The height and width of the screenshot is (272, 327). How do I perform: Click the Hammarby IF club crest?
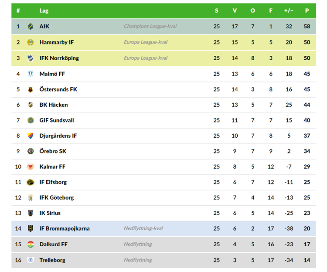[x=31, y=42]
